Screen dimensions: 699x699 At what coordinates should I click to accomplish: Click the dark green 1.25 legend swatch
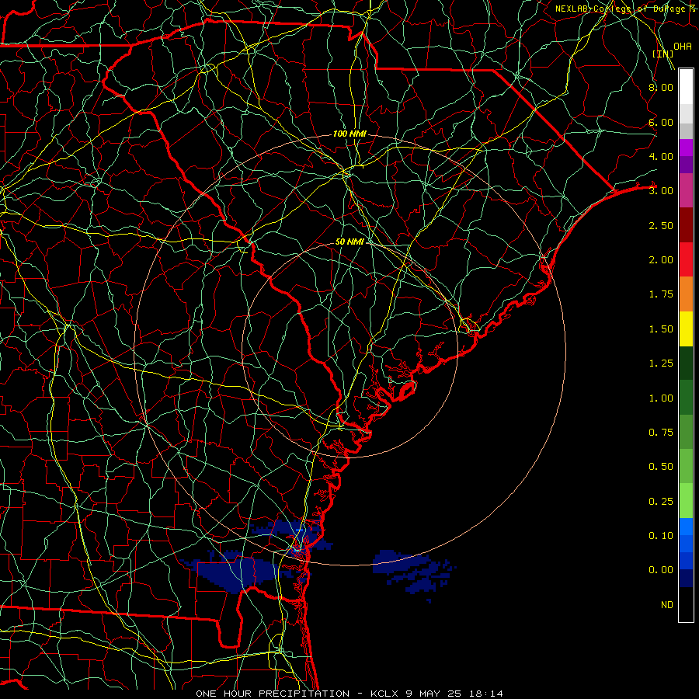coord(686,363)
